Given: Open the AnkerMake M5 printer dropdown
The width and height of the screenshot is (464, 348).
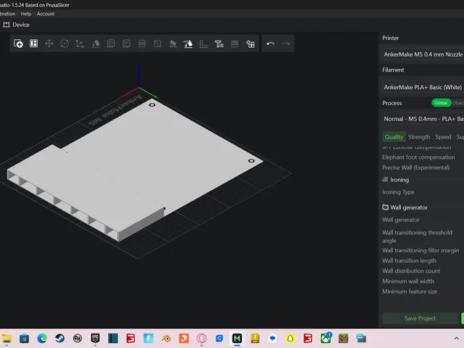Looking at the screenshot, I should point(423,54).
